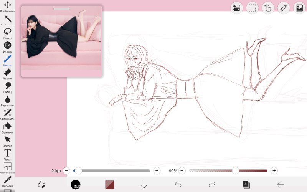Toggle the view settings switch icon
The image size is (307, 192).
tap(237, 8)
